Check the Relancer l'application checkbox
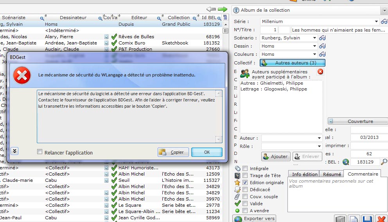Image resolution: width=388 pixels, height=222 pixels. coord(40,152)
